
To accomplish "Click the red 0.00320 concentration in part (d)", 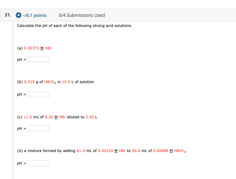I will (105, 151).
